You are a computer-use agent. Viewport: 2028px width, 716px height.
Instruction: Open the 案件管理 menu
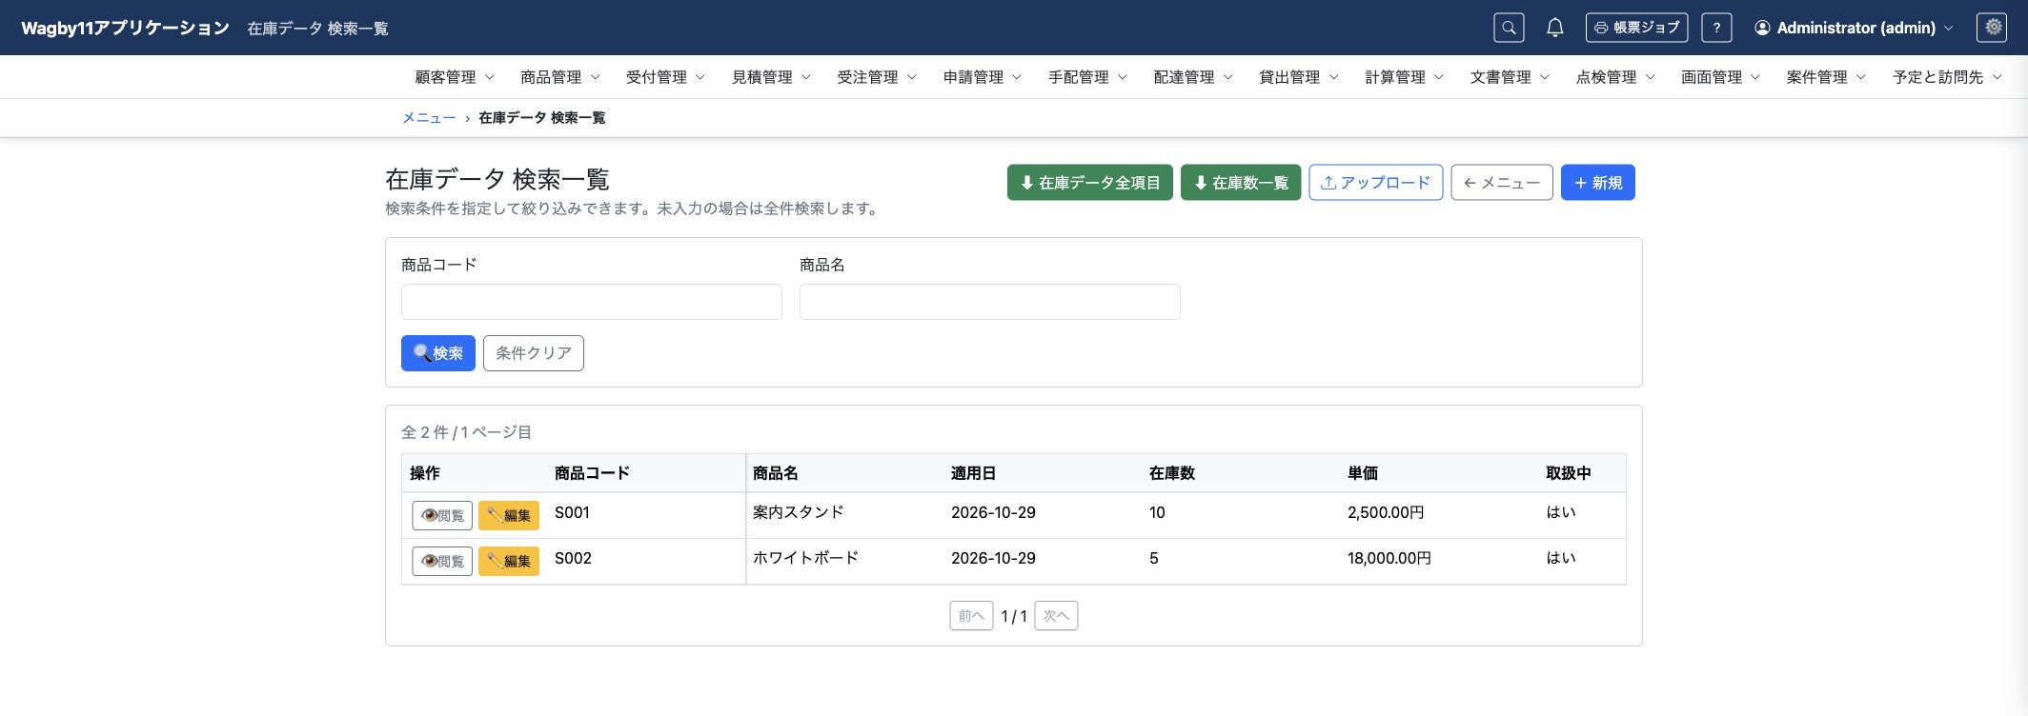1826,77
